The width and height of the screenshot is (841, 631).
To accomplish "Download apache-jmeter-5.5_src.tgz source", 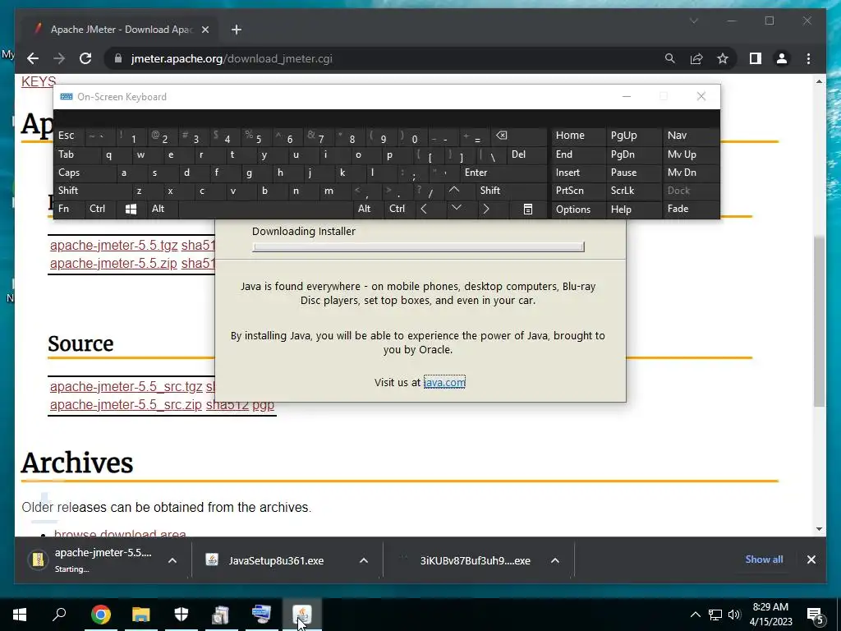I will pyautogui.click(x=126, y=386).
